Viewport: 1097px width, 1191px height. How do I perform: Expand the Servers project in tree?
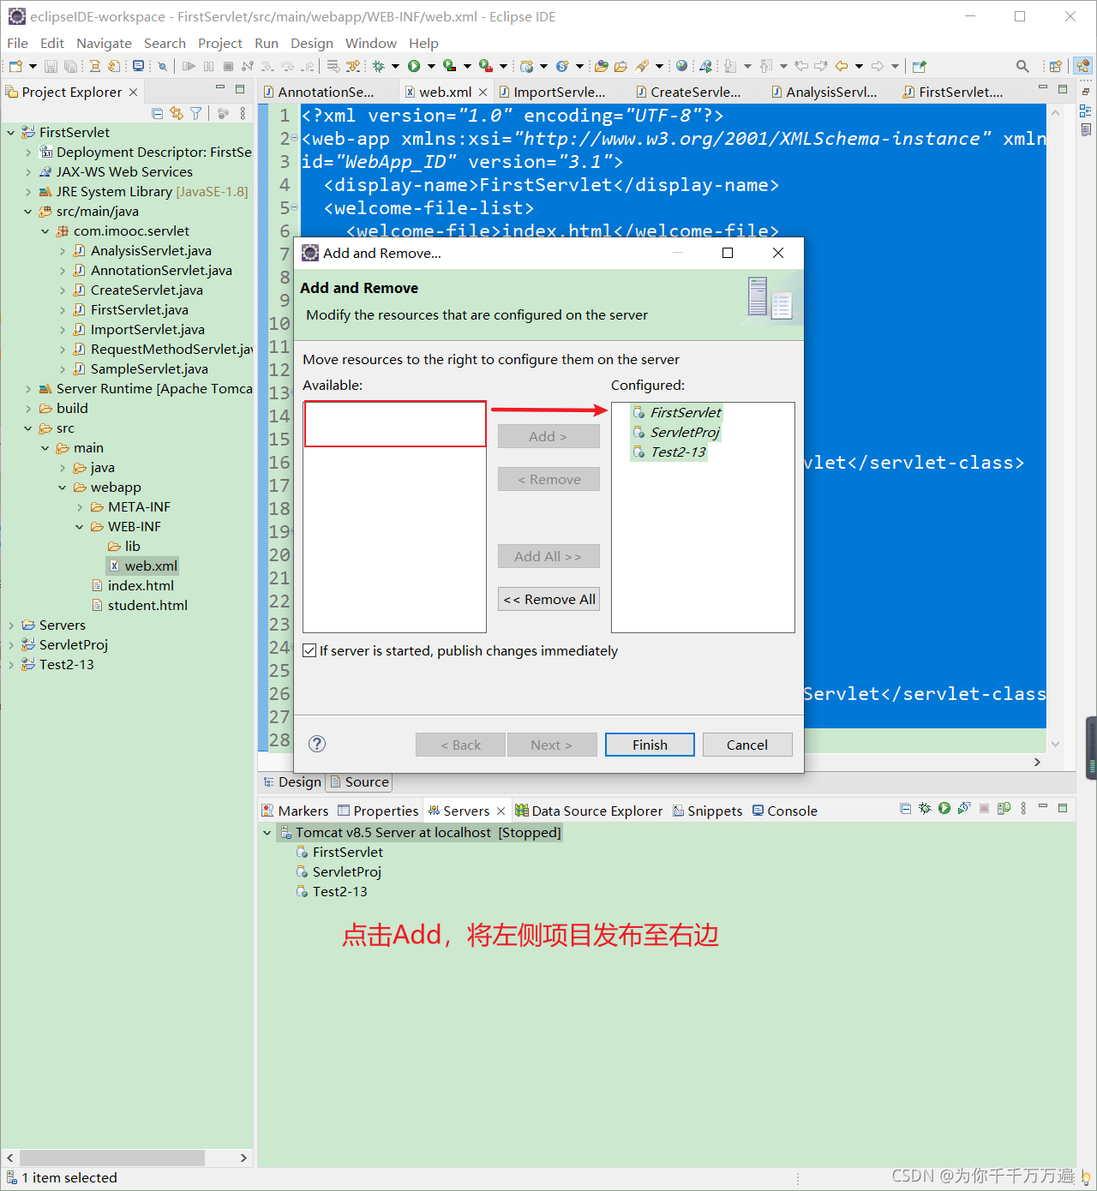click(x=11, y=625)
